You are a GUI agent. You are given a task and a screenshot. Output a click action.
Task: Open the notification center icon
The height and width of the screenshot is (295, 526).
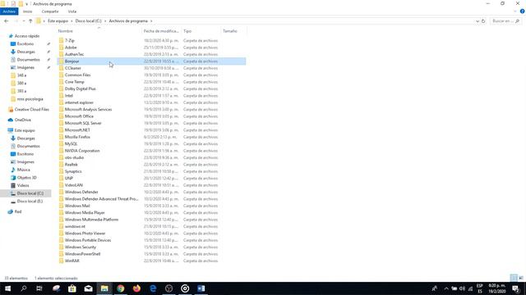tap(516, 288)
